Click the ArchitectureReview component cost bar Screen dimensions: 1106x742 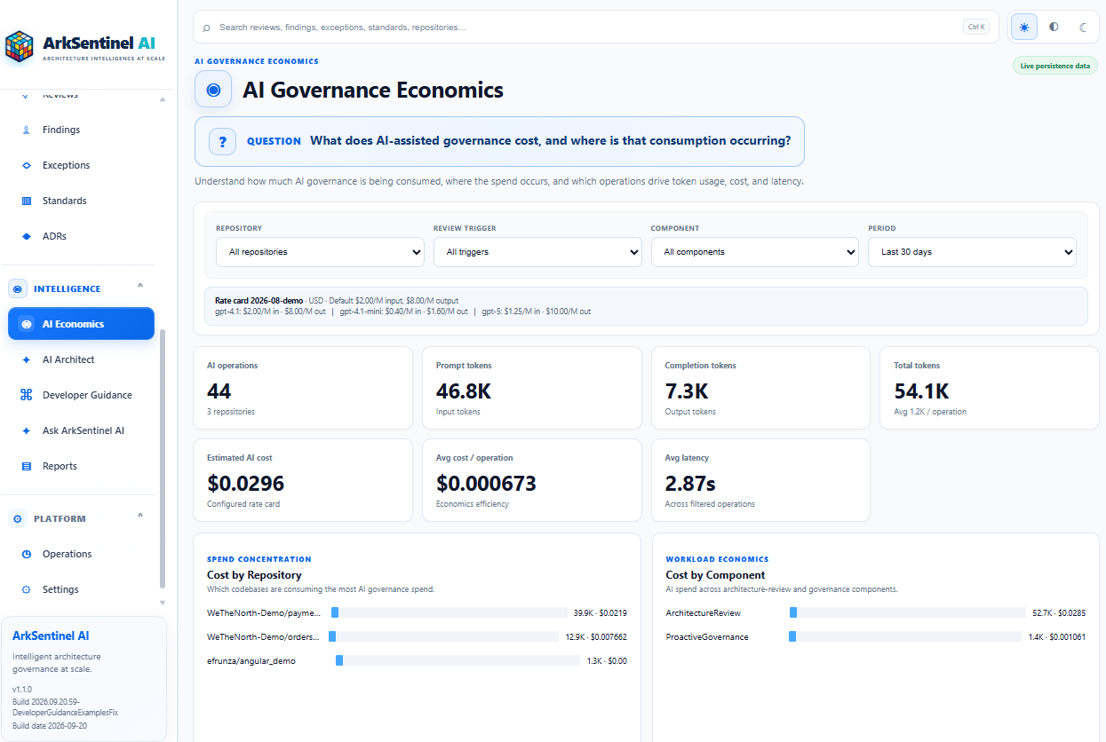[x=907, y=612]
